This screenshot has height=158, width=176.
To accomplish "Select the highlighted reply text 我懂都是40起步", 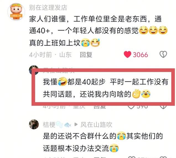I will [74, 82].
